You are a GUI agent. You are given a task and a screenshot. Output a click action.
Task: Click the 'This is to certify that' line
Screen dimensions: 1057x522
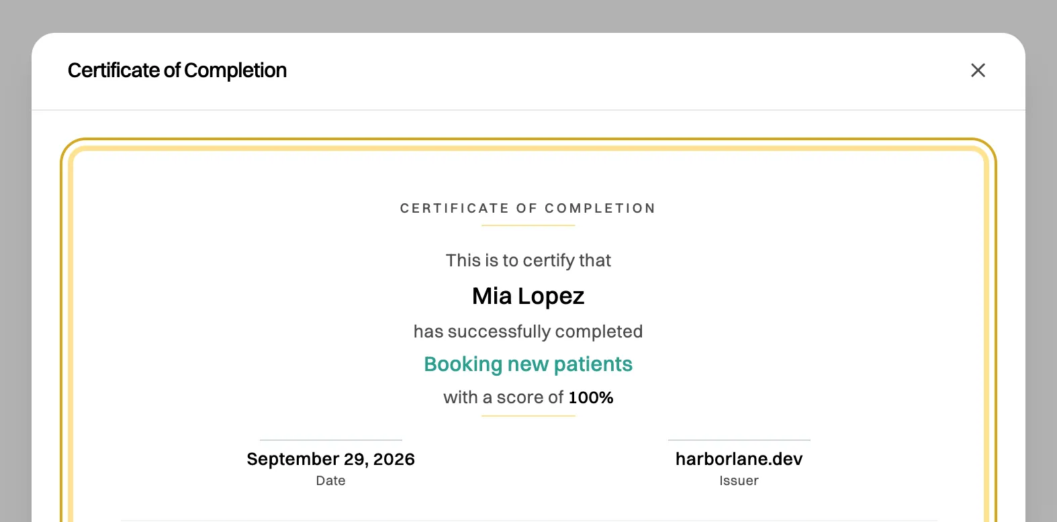point(528,260)
